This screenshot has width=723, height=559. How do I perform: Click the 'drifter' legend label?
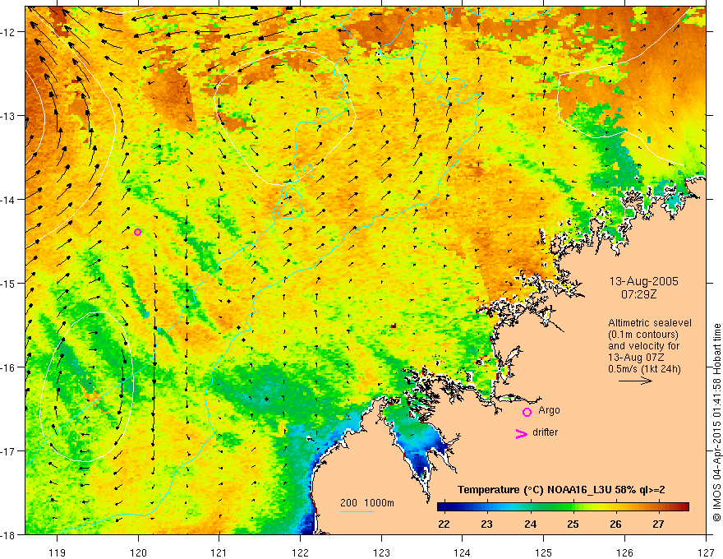[545, 432]
